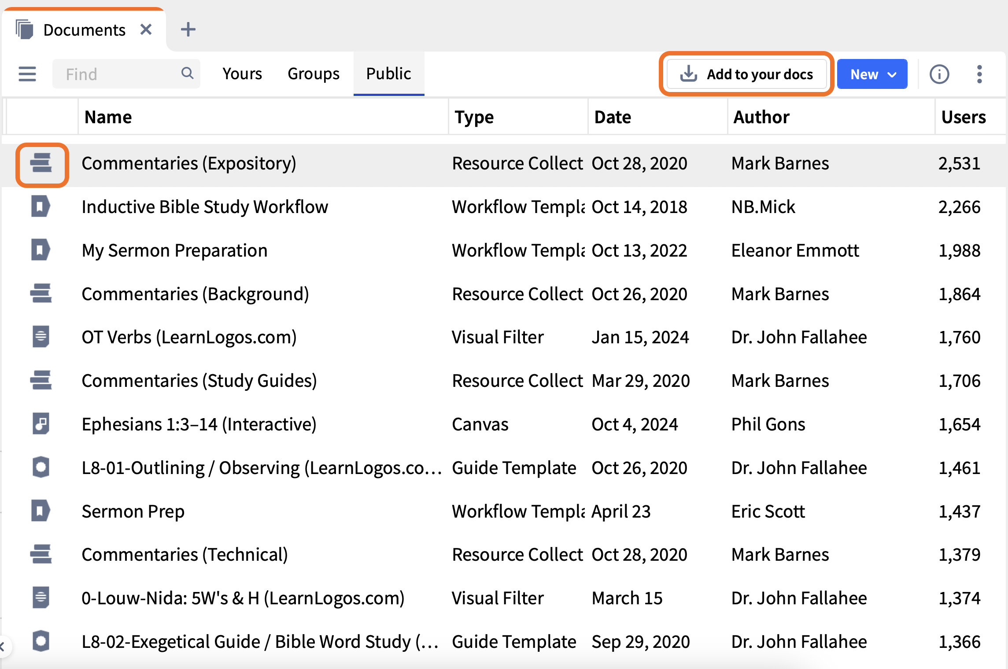Open a new tab with plus icon
The height and width of the screenshot is (669, 1008).
pyautogui.click(x=188, y=29)
